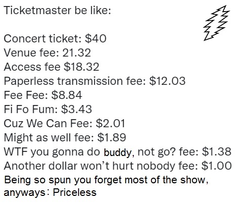The height and width of the screenshot is (206, 235).
Task: Click the word 'Priceless'
Action: click(x=74, y=192)
